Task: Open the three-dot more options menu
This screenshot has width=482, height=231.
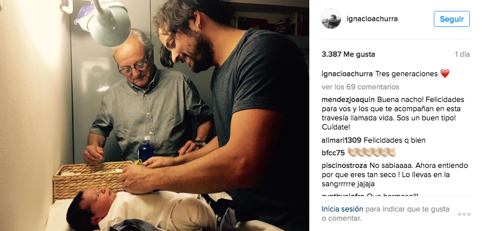Action: (464, 214)
